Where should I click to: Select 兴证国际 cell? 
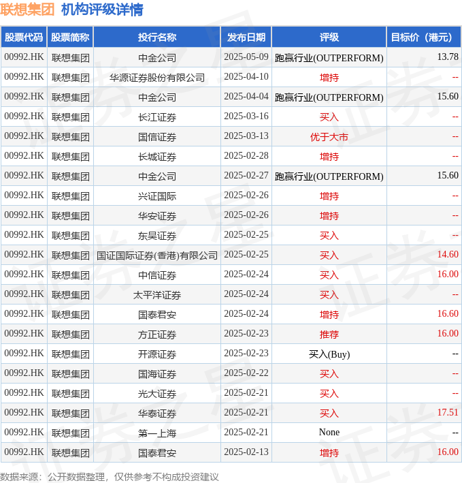click(157, 196)
